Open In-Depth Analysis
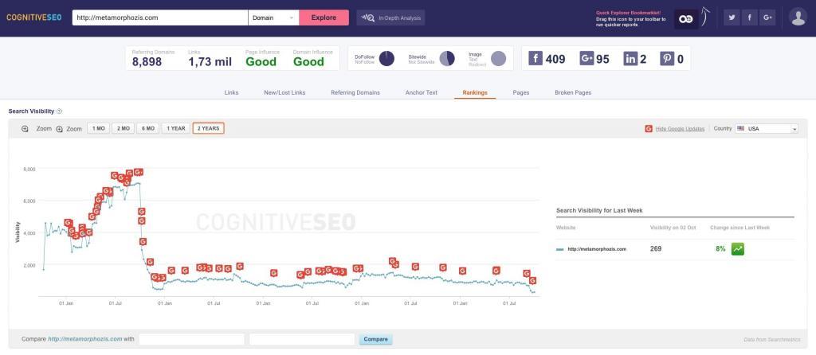This screenshot has height=355, width=816. (390, 18)
